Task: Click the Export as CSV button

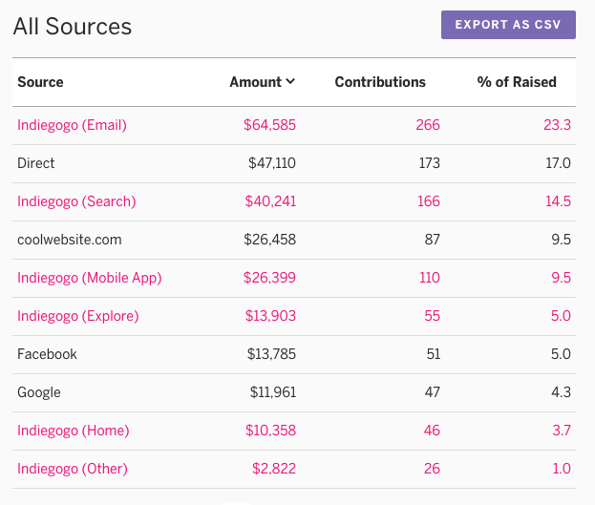Action: tap(508, 25)
